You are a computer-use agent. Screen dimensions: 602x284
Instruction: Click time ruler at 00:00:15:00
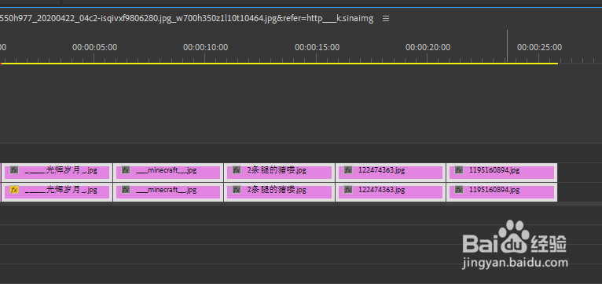click(x=318, y=48)
